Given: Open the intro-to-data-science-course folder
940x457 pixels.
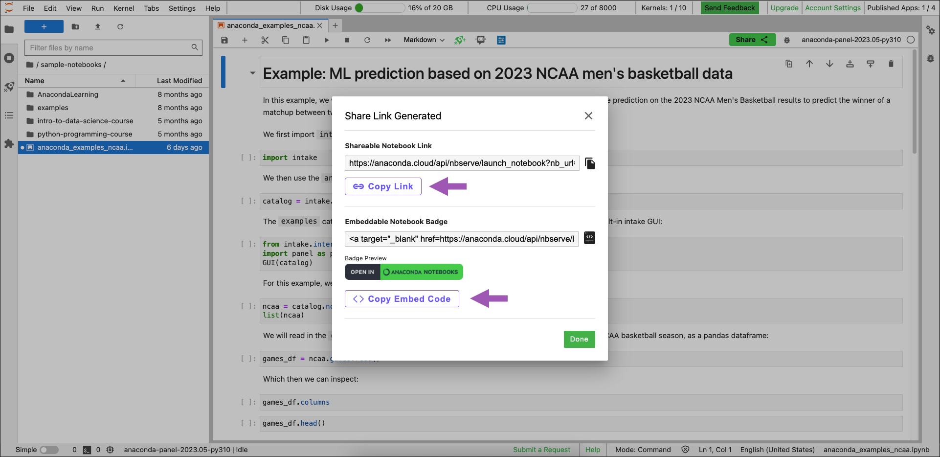Looking at the screenshot, I should coord(113,121).
